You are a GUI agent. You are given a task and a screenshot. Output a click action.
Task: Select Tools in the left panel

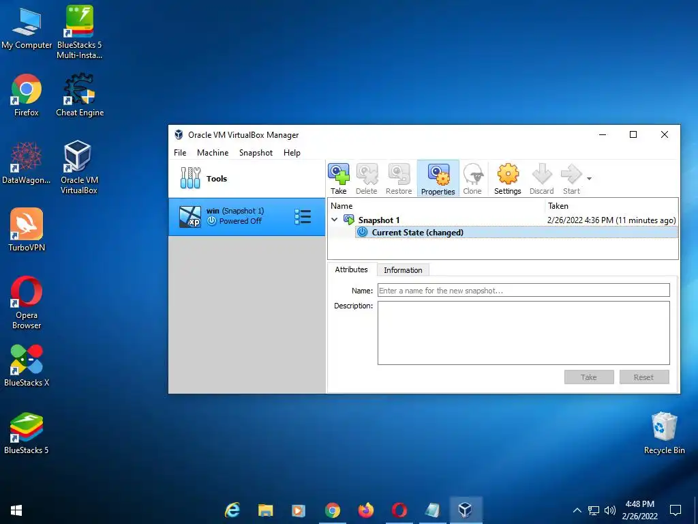click(x=247, y=179)
